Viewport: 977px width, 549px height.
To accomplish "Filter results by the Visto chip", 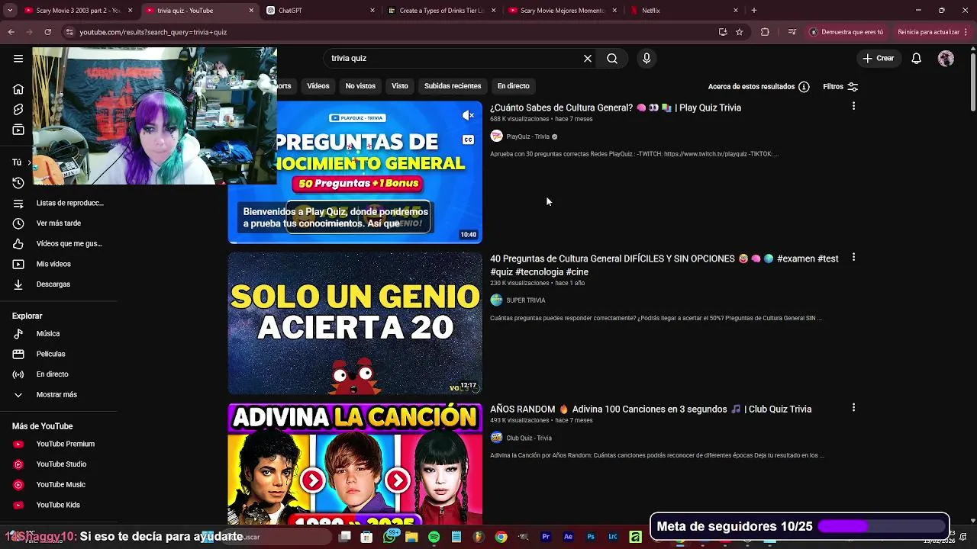I will [400, 86].
